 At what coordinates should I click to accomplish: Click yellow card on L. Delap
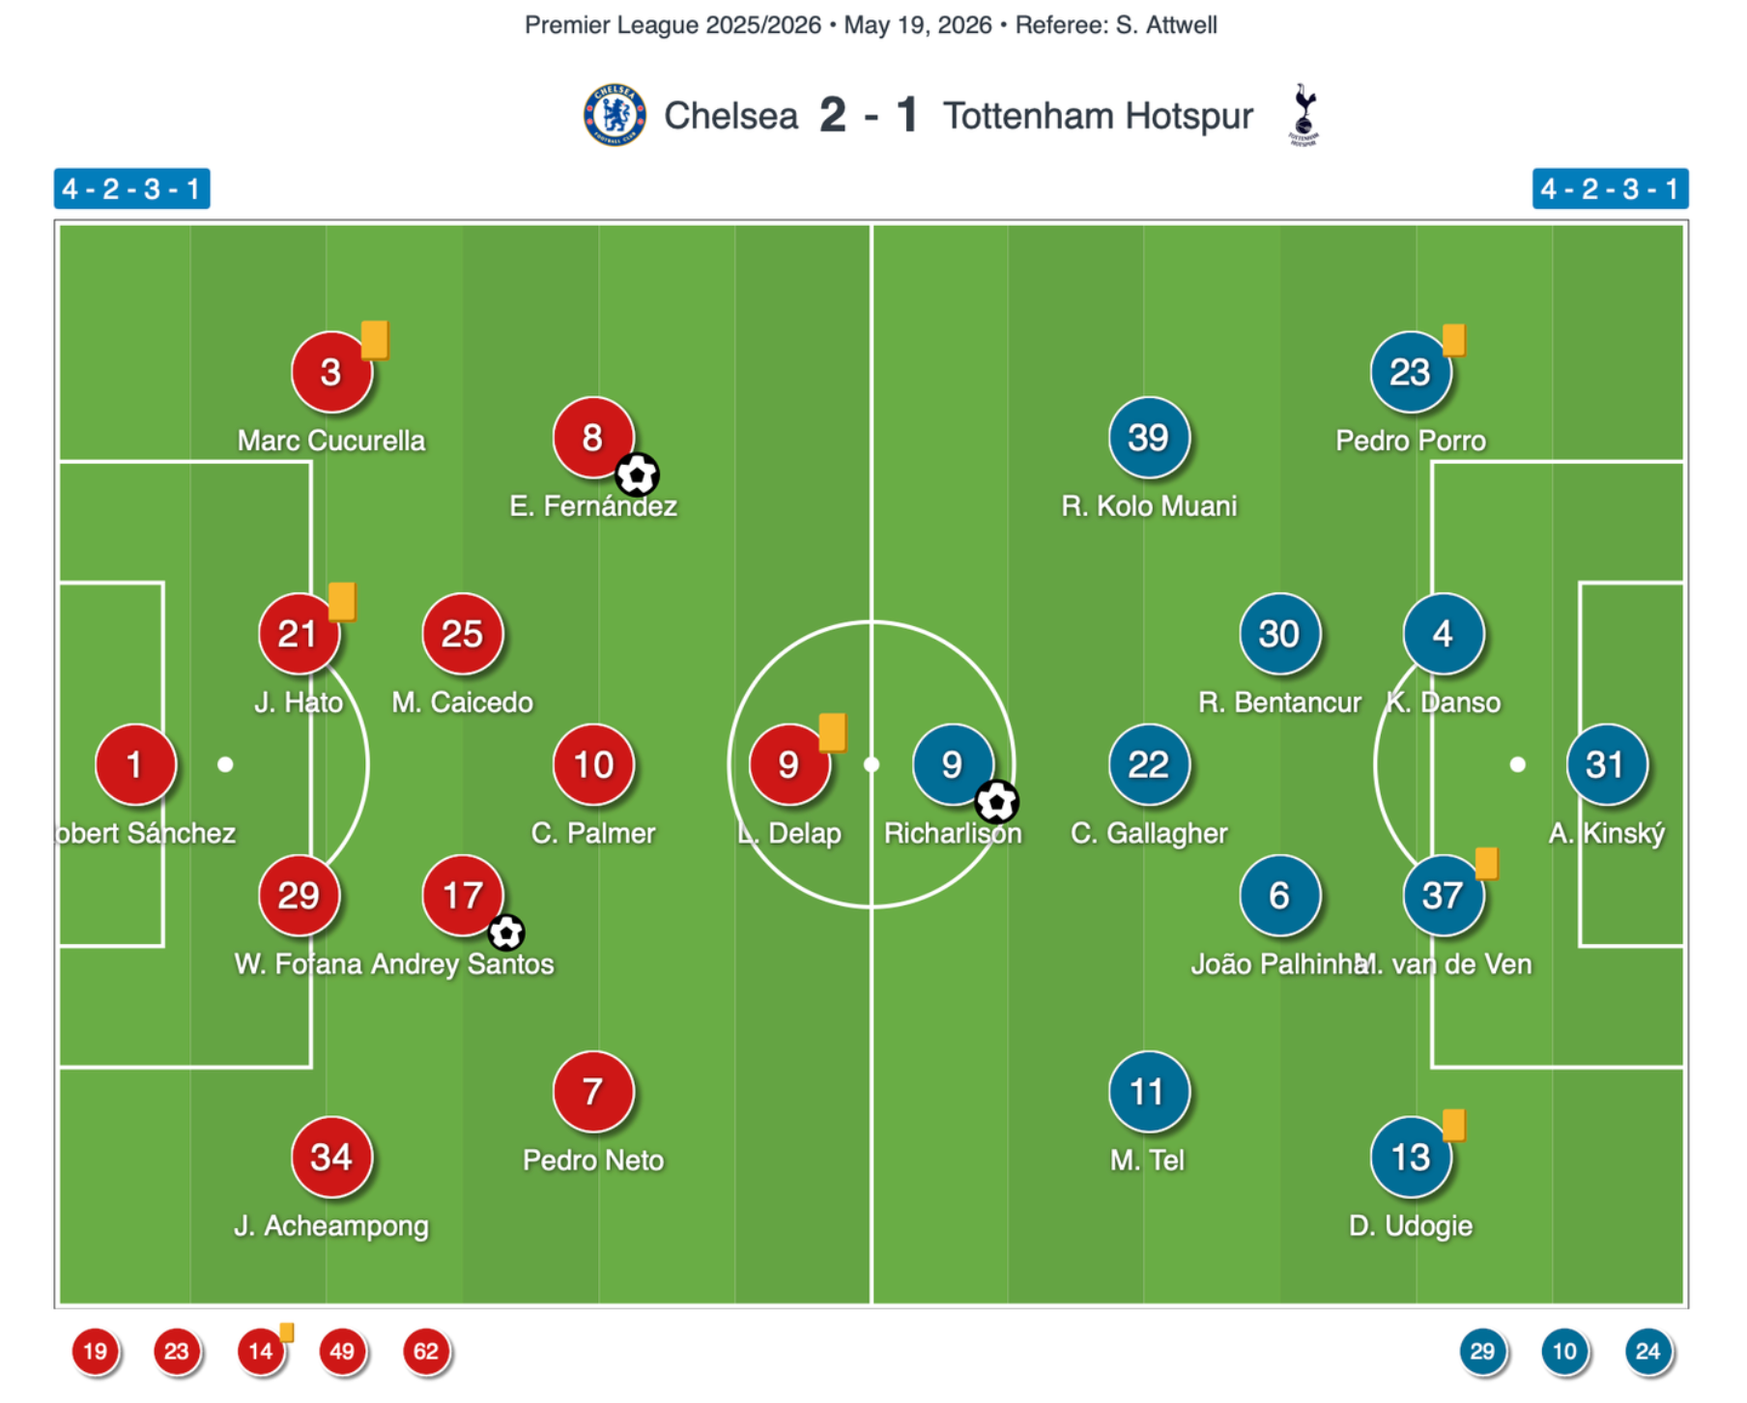(x=833, y=732)
